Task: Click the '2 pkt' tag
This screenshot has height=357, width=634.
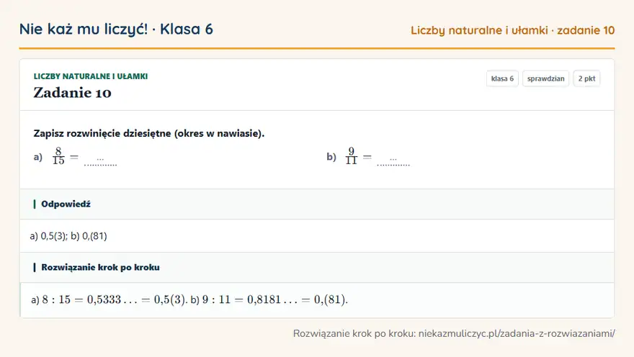Action: [x=586, y=78]
